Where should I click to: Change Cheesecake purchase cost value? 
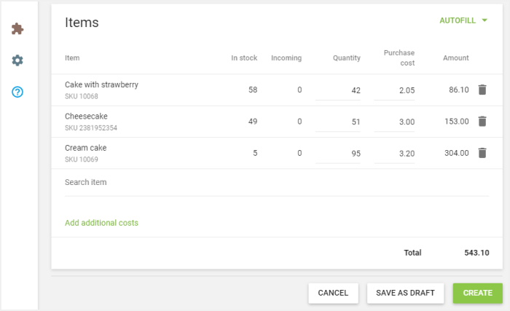click(x=394, y=122)
